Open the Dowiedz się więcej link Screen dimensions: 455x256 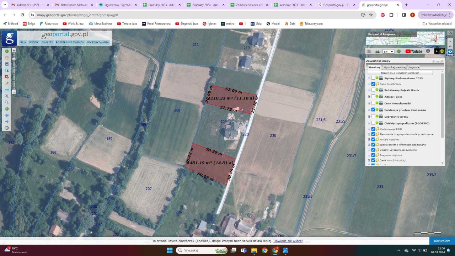tap(288, 241)
